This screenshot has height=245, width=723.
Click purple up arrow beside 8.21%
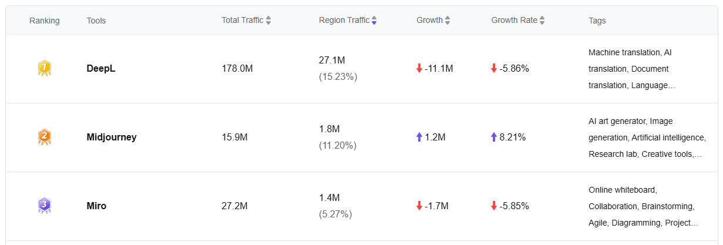point(494,137)
